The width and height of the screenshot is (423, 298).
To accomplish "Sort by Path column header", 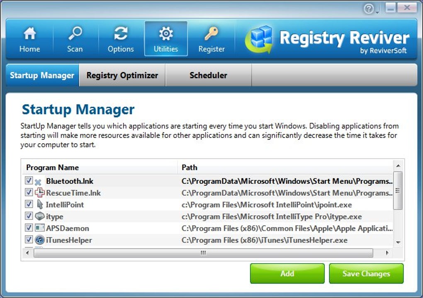I will 285,168.
